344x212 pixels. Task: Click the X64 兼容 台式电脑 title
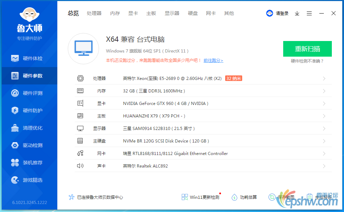pos(135,39)
